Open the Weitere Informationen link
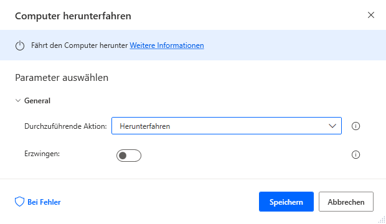This screenshot has height=224, width=386. click(x=167, y=45)
